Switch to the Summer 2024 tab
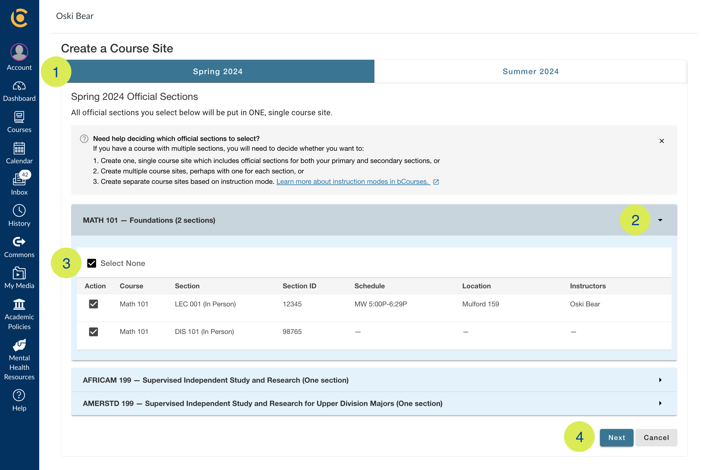Viewport: 701px width, 470px height. 530,71
